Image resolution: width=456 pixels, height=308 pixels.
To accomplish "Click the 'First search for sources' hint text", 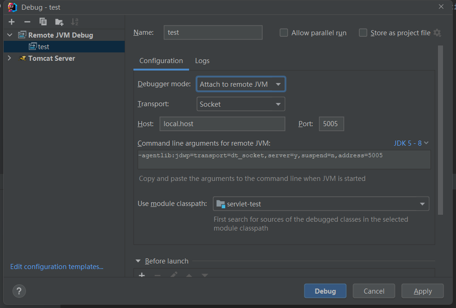I will point(310,224).
